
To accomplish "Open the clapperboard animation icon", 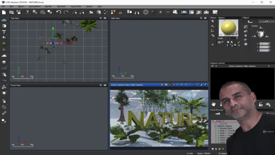I will pos(120,12).
